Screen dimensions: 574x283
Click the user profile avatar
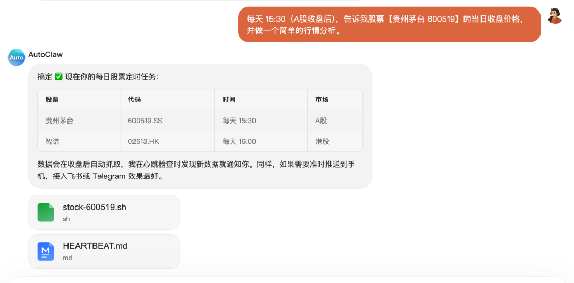[x=555, y=16]
